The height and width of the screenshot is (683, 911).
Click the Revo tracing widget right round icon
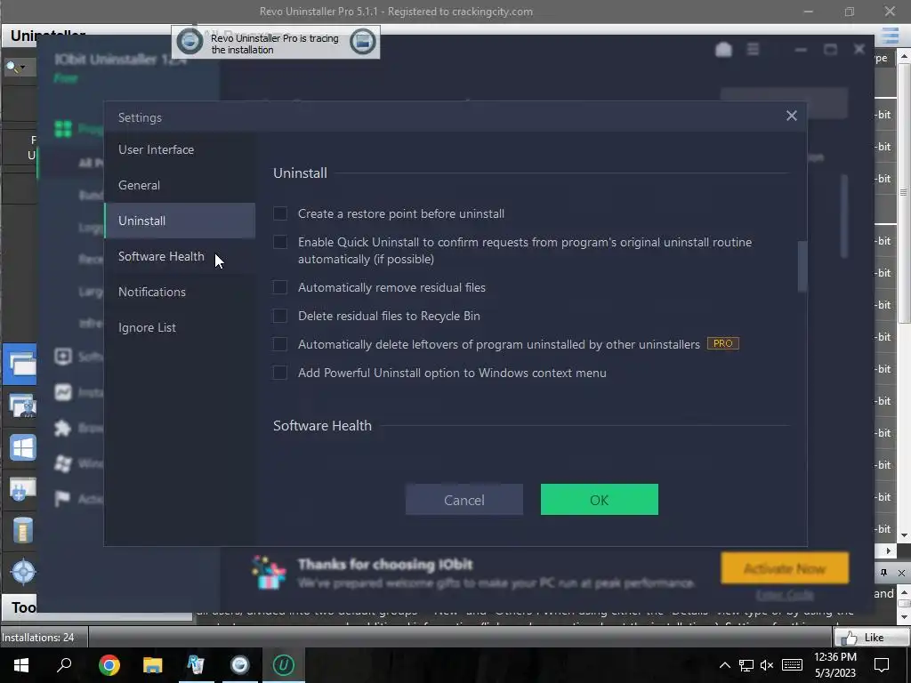pyautogui.click(x=363, y=42)
